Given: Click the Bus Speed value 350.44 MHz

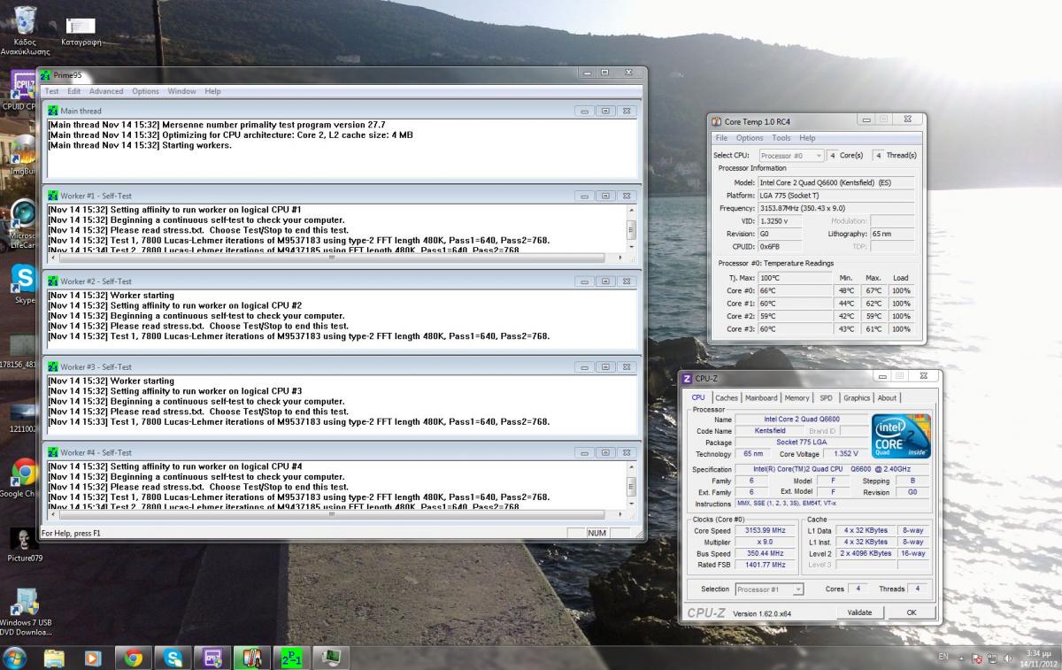Looking at the screenshot, I should [766, 553].
